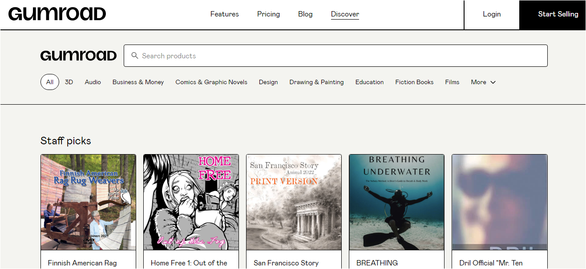The height and width of the screenshot is (269, 586).
Task: Select the All category pill
Action: [50, 82]
